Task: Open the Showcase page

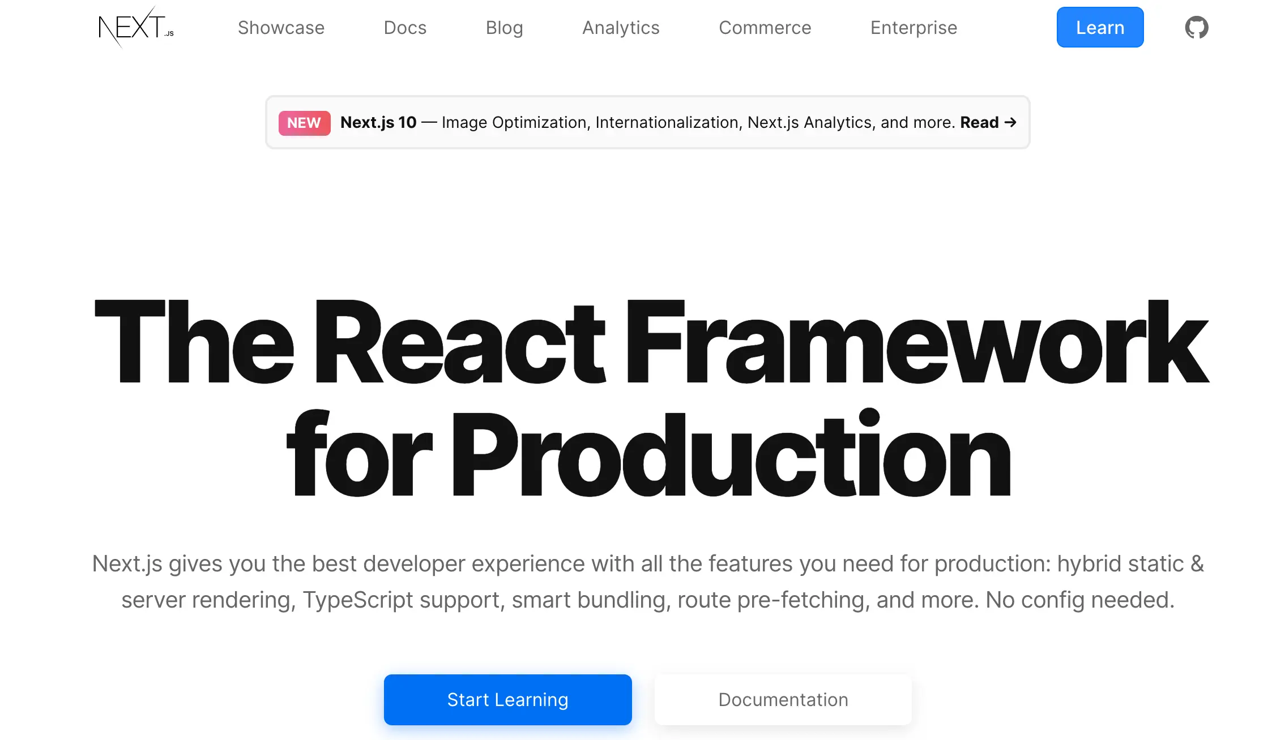Action: tap(281, 27)
